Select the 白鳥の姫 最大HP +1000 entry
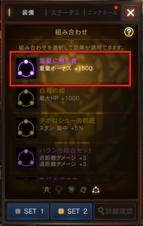Viewport: 143px width, 226px height. click(x=71, y=98)
